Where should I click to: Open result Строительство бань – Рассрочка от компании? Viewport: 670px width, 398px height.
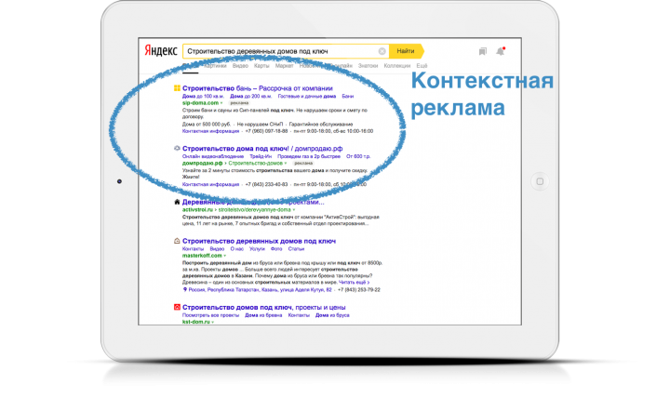pyautogui.click(x=257, y=88)
